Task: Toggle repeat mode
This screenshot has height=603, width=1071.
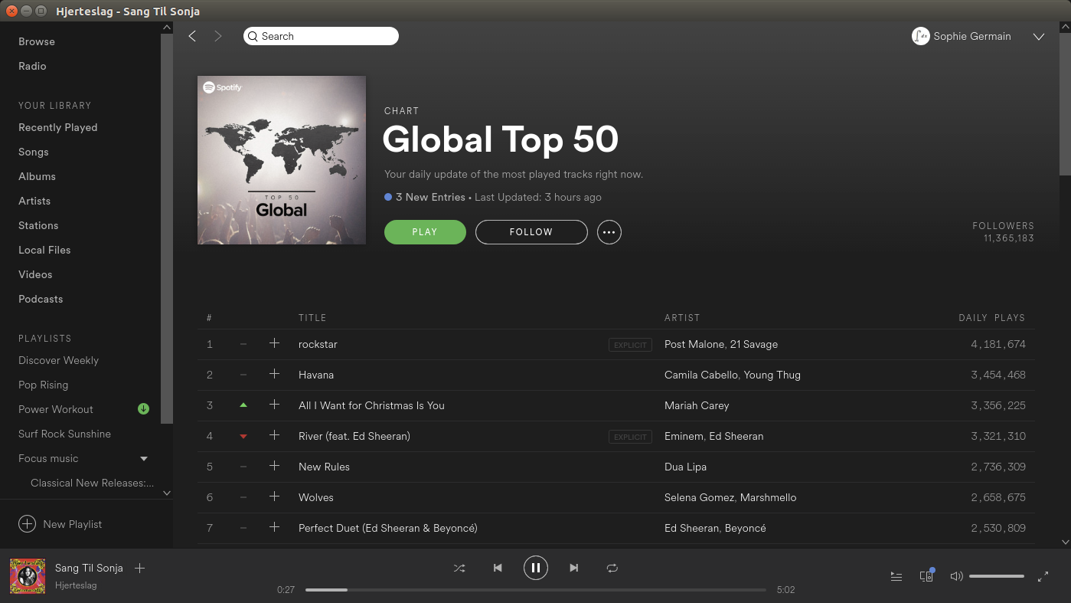Action: tap(612, 568)
